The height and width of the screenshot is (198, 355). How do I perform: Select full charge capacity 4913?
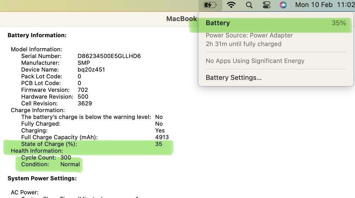point(162,137)
